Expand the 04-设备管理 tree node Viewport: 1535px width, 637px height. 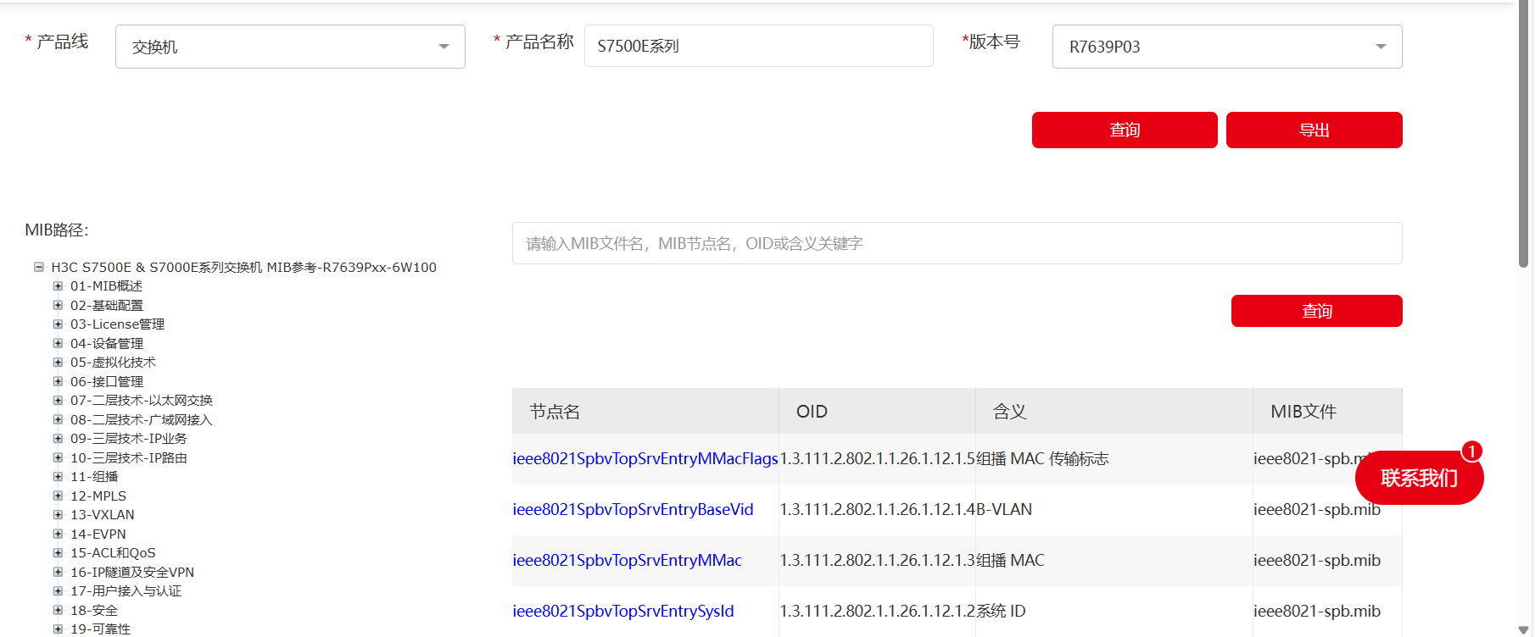[58, 343]
